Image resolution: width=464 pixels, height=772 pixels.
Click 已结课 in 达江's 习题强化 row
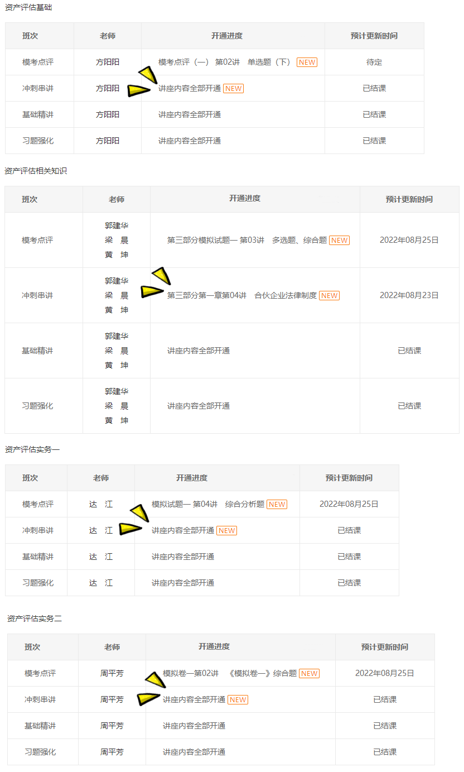pyautogui.click(x=349, y=582)
